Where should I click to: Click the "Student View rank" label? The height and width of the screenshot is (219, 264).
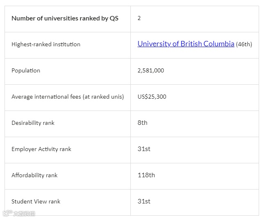point(36,201)
